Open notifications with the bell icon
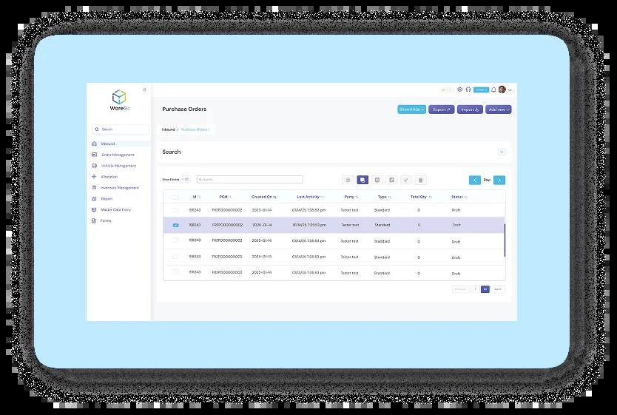This screenshot has height=415, width=617. coord(493,90)
